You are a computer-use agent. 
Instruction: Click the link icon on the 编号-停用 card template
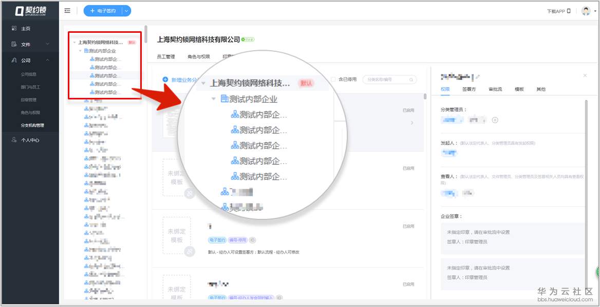click(190, 251)
